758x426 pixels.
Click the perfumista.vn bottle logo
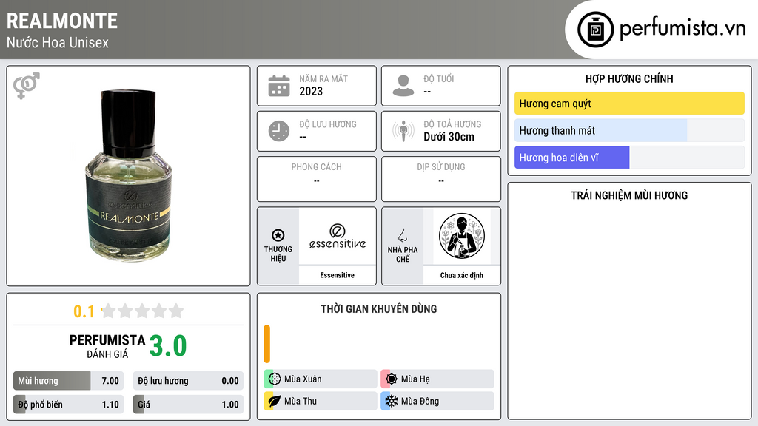click(x=596, y=30)
